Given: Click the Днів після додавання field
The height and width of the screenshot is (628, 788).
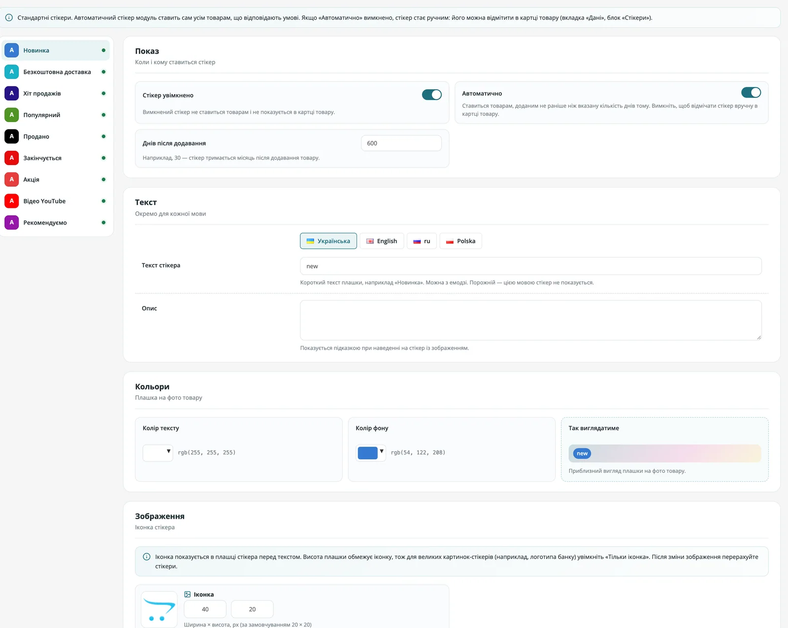Looking at the screenshot, I should (x=401, y=143).
